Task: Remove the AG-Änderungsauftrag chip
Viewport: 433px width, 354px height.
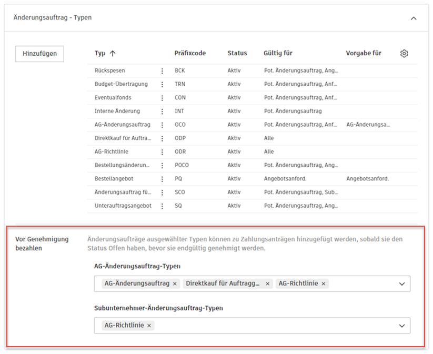Action: coord(174,283)
